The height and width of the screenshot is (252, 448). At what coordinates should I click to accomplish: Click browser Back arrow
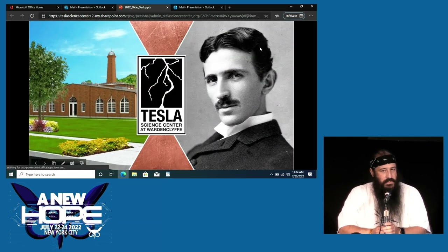(x=12, y=16)
